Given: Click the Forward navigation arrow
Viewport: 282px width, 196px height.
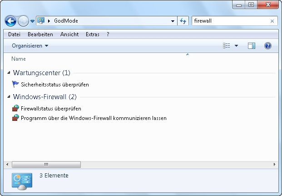Looking at the screenshot, I should (x=23, y=21).
